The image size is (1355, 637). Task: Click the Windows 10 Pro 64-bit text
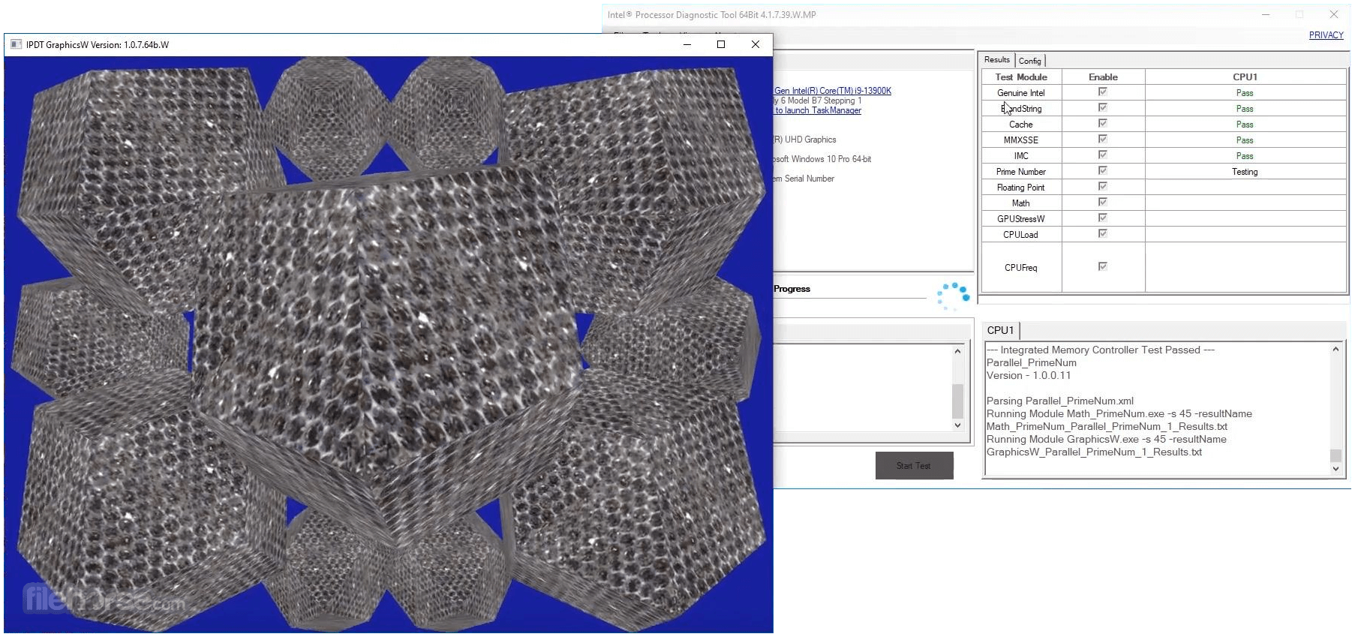pos(823,159)
